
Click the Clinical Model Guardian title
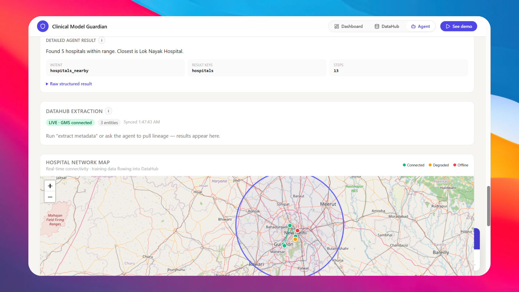79,26
